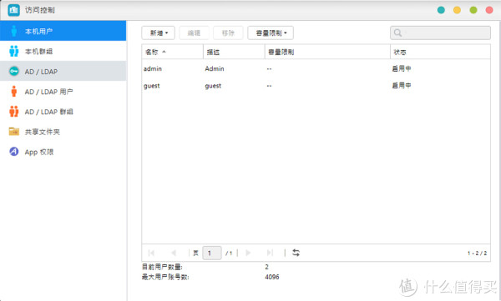The width and height of the screenshot is (501, 301).
Task: Open the 共享文件夹 section
Action: coord(63,132)
